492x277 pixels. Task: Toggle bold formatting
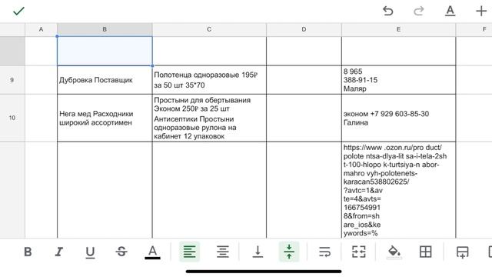(28, 252)
